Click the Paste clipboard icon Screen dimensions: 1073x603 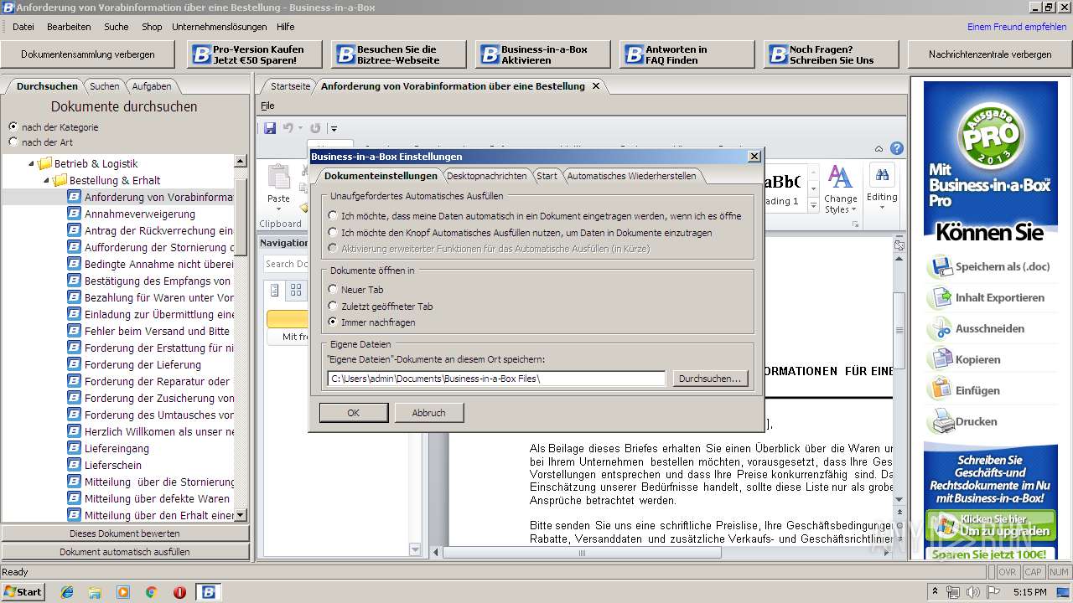tap(278, 178)
